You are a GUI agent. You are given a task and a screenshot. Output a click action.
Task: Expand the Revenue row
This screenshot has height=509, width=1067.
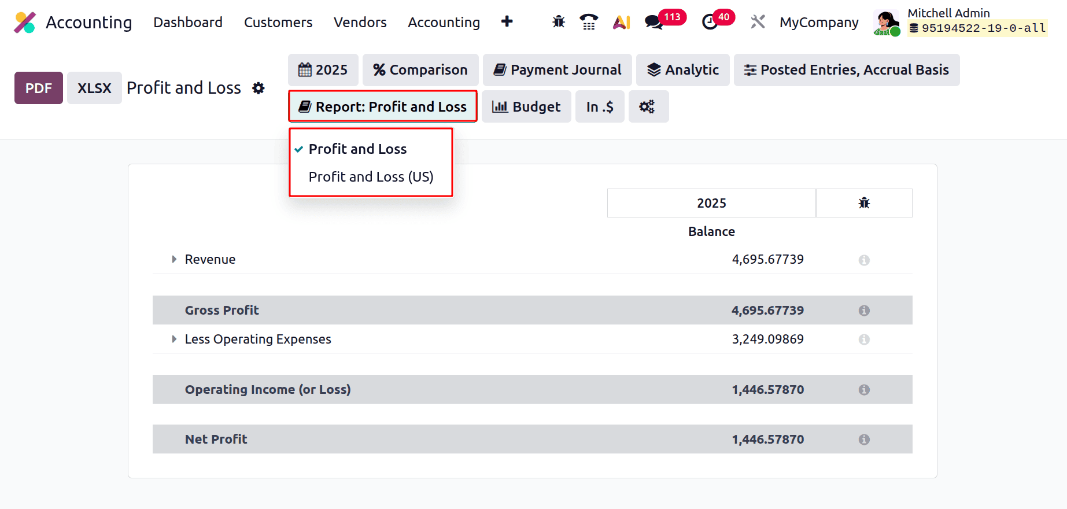coord(174,259)
